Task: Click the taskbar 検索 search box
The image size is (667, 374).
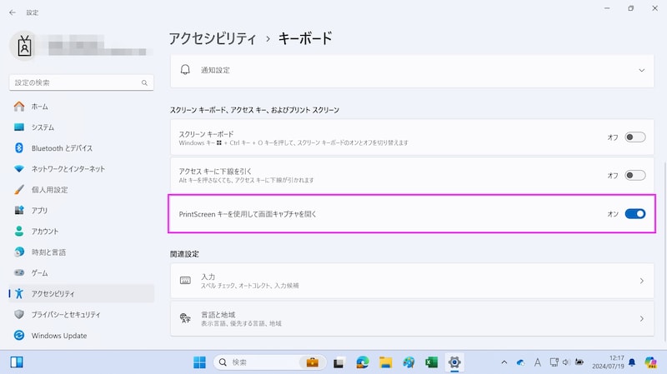Action: (x=269, y=362)
